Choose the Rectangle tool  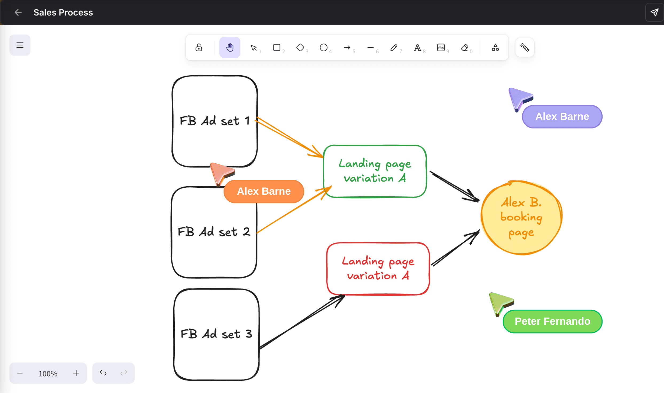(277, 48)
